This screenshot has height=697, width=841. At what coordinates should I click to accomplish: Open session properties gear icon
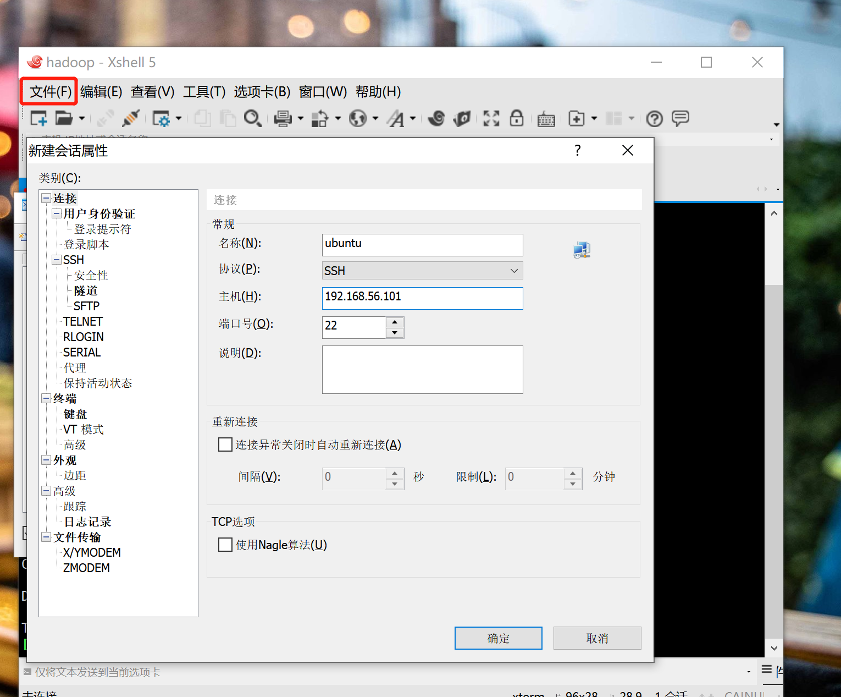click(x=162, y=118)
